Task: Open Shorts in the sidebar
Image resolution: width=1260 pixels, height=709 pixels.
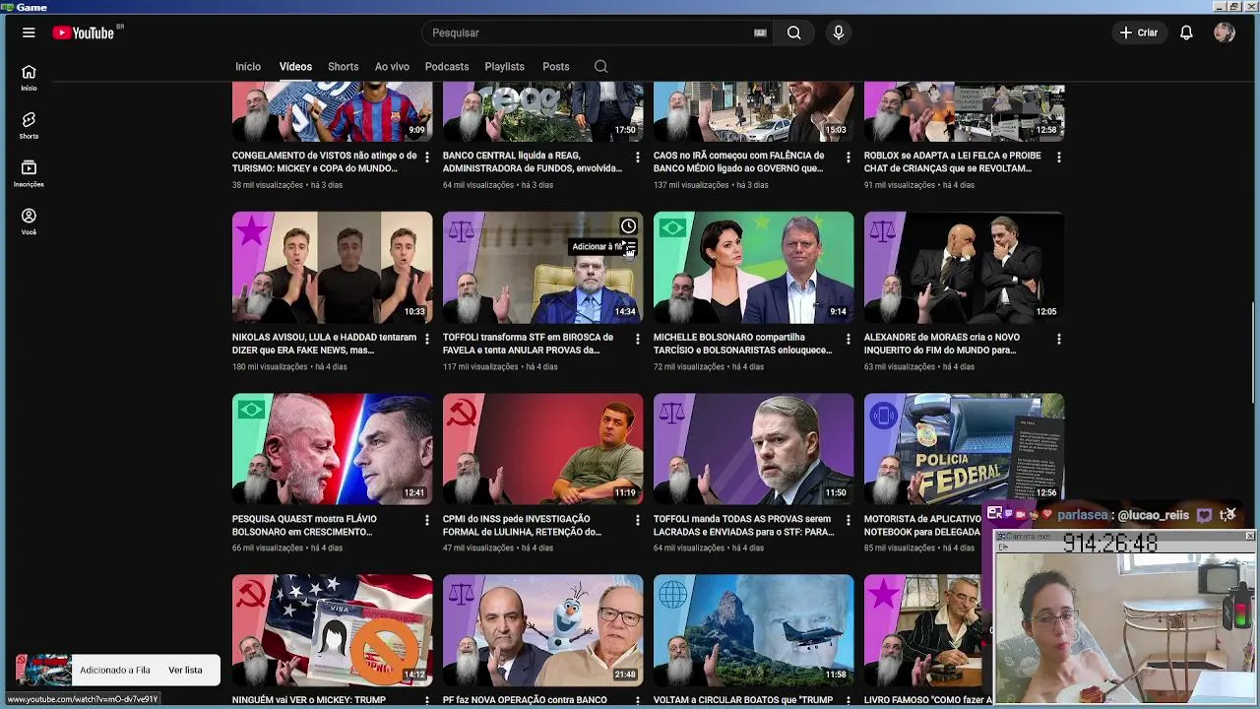Action: 29,126
